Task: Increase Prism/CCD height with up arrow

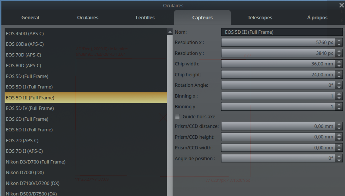Action: pos(339,135)
